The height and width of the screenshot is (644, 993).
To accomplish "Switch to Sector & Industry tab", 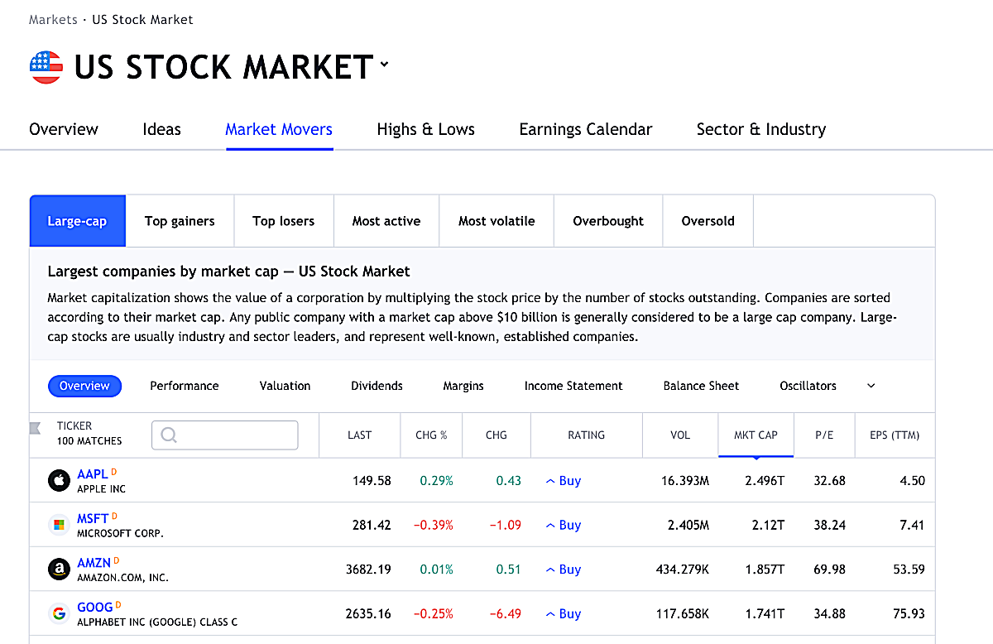I will click(761, 129).
